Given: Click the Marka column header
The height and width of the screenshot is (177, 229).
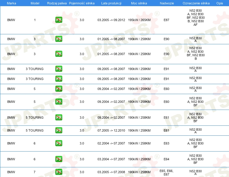Looking at the screenshot, I should coord(11,3).
